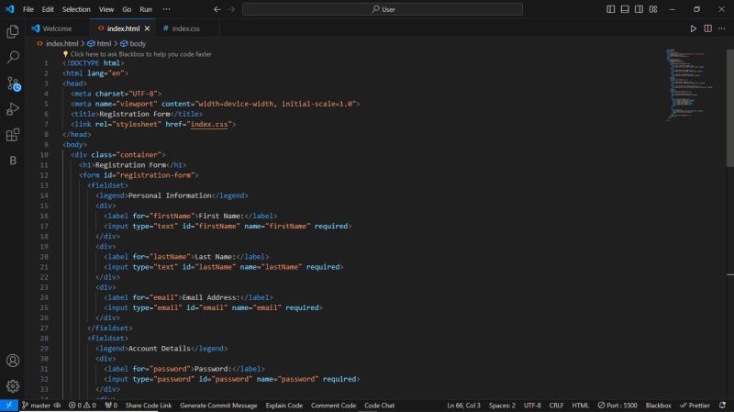Open the Run menu
Viewport: 734px width, 412px height.
(146, 9)
